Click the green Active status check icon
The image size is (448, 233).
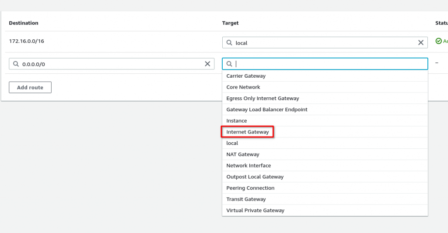click(x=438, y=41)
